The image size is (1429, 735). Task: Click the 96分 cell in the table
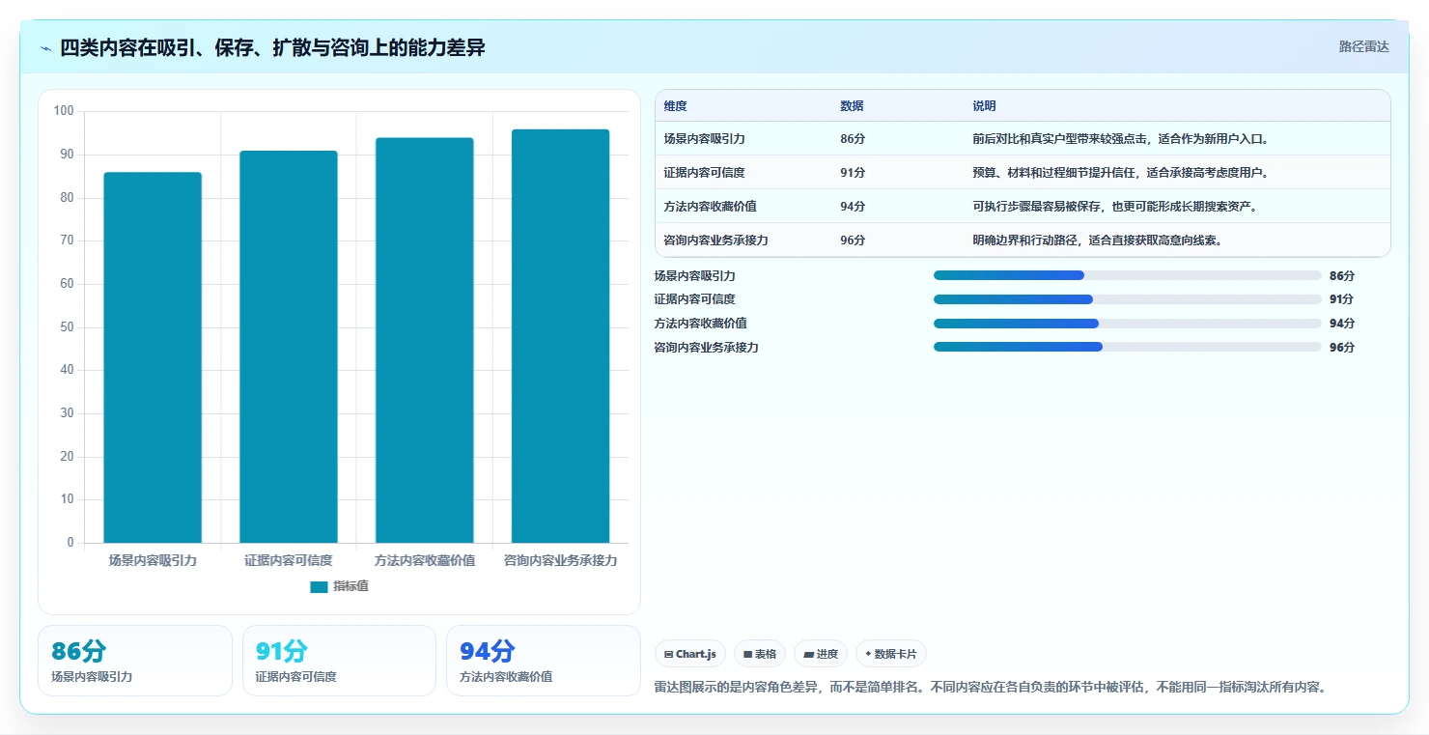click(853, 240)
